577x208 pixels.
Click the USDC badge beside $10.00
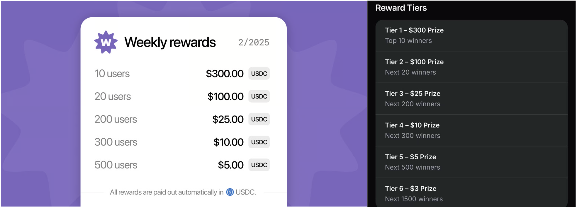coord(259,142)
